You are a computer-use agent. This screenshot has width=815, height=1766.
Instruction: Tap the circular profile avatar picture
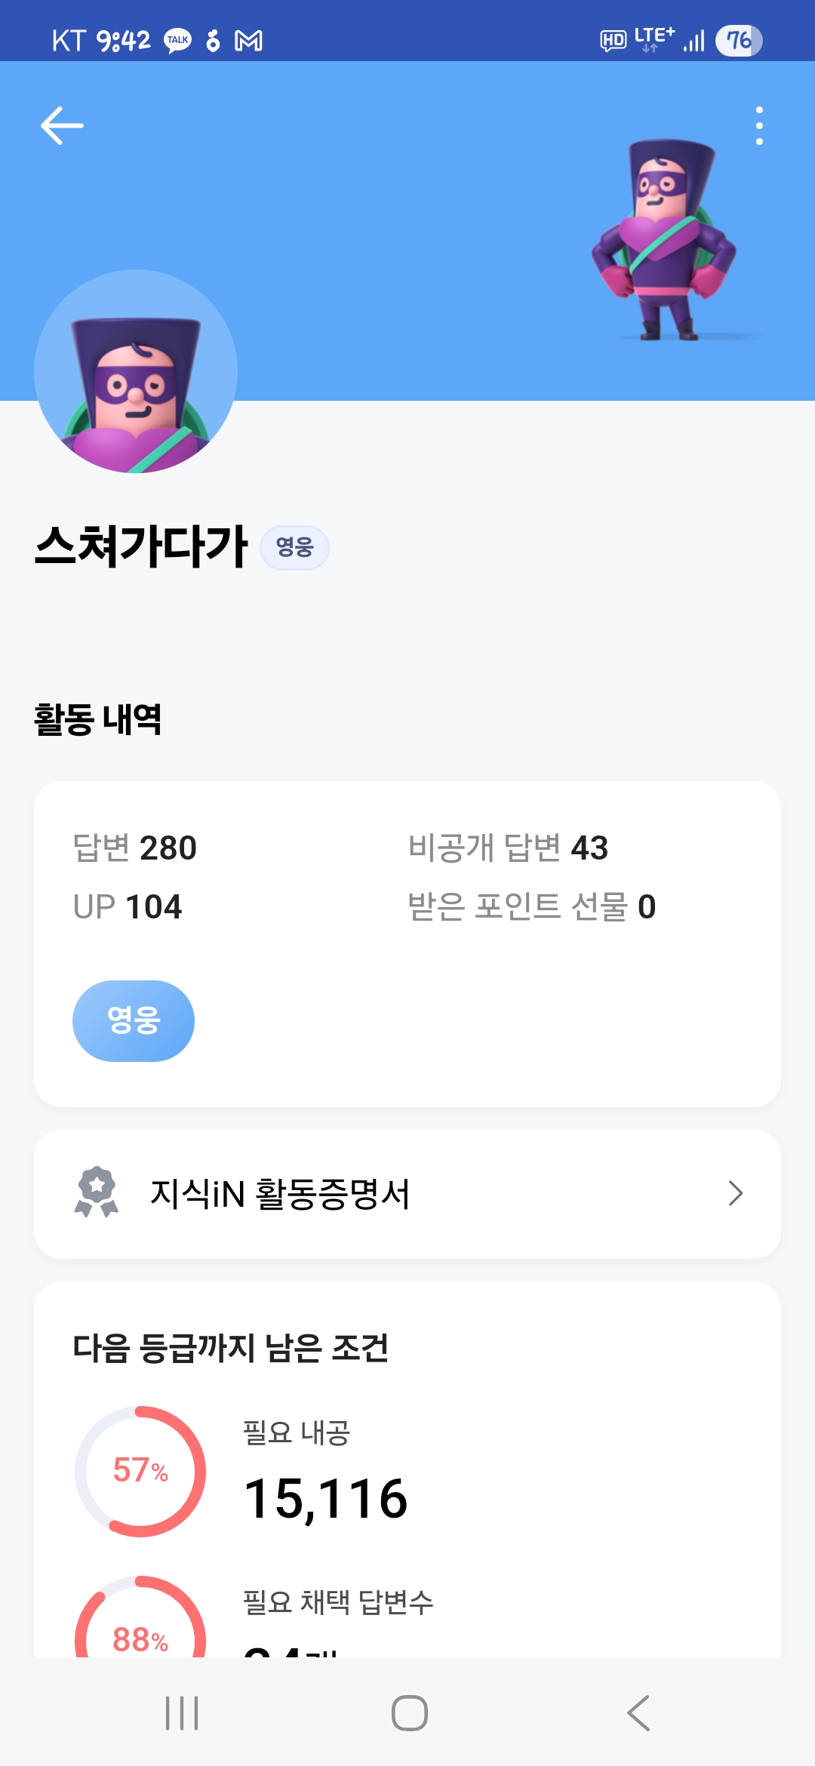point(136,371)
